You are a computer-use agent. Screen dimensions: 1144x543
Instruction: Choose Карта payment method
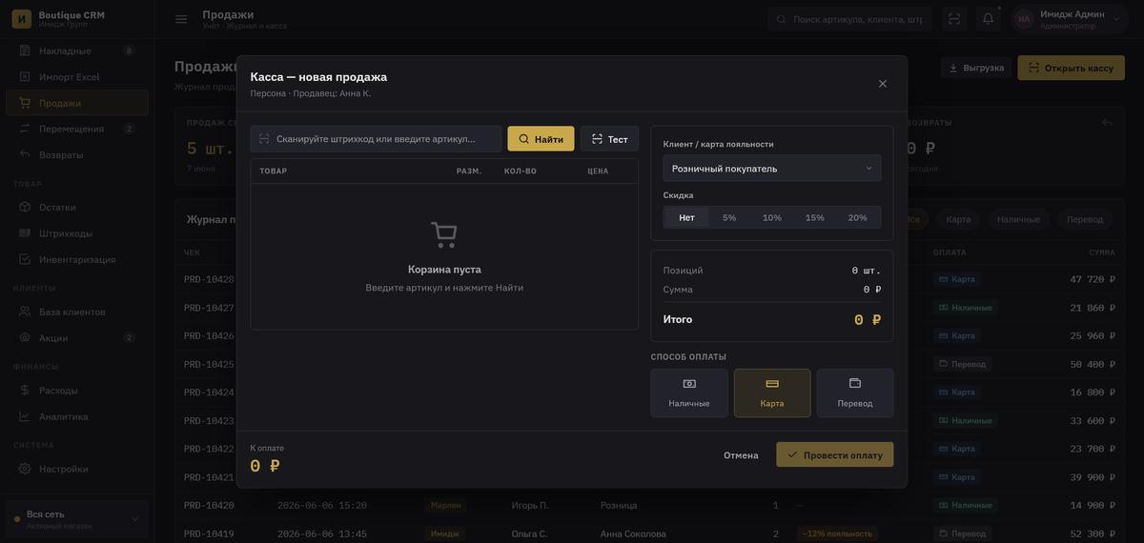(x=772, y=393)
